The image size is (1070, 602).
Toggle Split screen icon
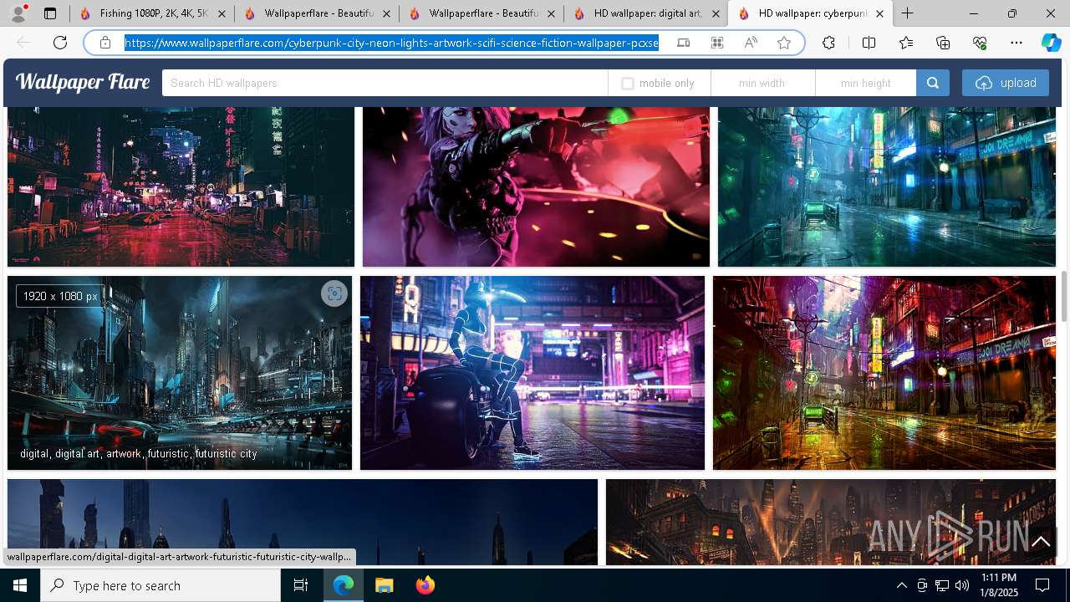click(x=869, y=43)
